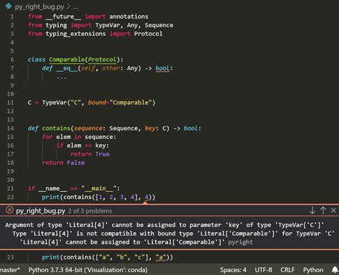Change indentation Spaces: 4 setting

(x=233, y=270)
